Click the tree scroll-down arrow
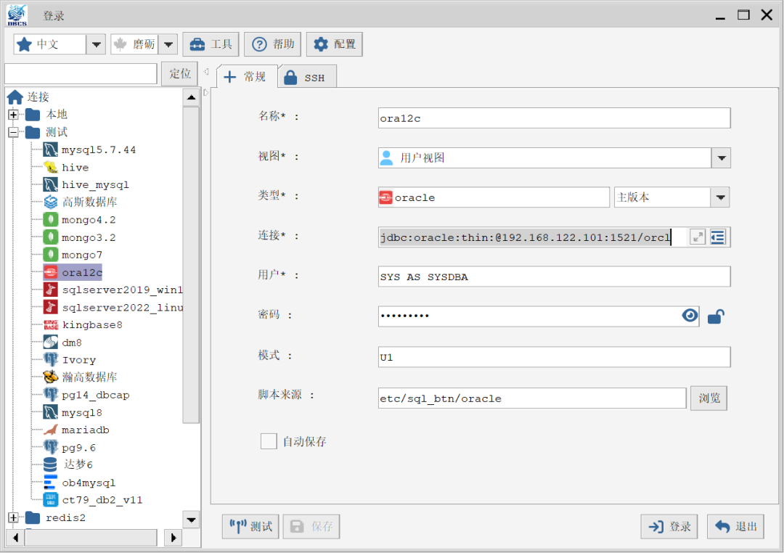This screenshot has width=784, height=553. [x=191, y=520]
